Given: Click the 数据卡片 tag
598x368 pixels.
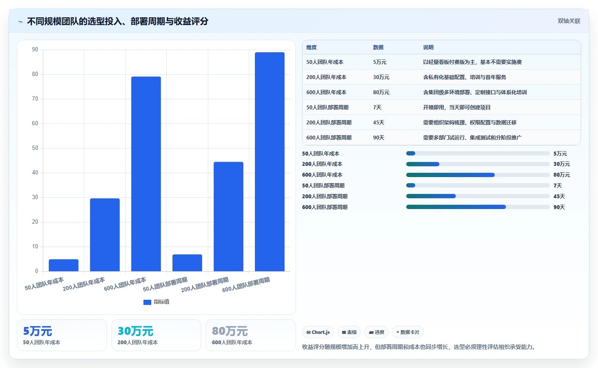Looking at the screenshot, I should 408,332.
